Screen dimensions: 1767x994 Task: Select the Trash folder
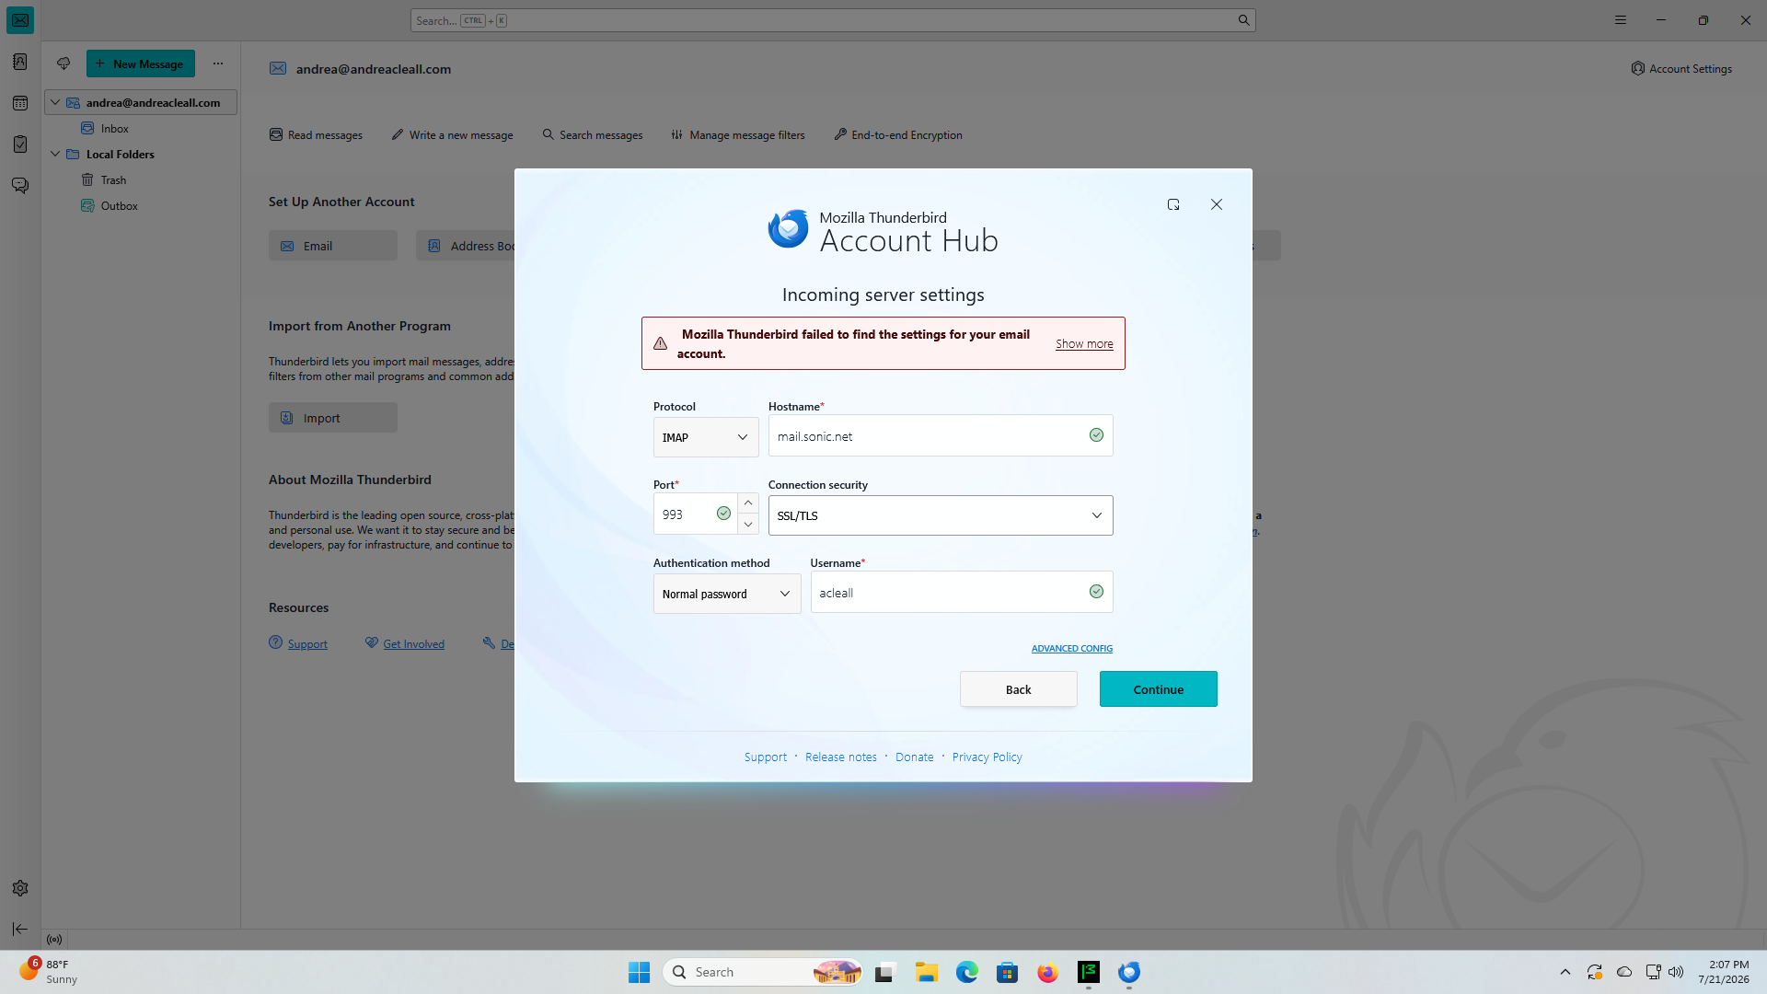point(113,179)
